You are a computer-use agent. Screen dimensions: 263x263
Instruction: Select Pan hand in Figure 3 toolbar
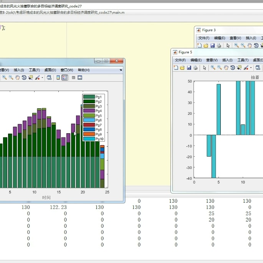click(250, 45)
